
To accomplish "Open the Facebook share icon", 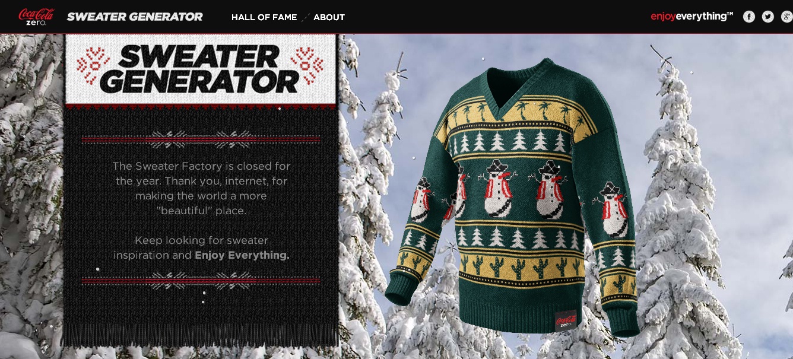I will (x=749, y=17).
